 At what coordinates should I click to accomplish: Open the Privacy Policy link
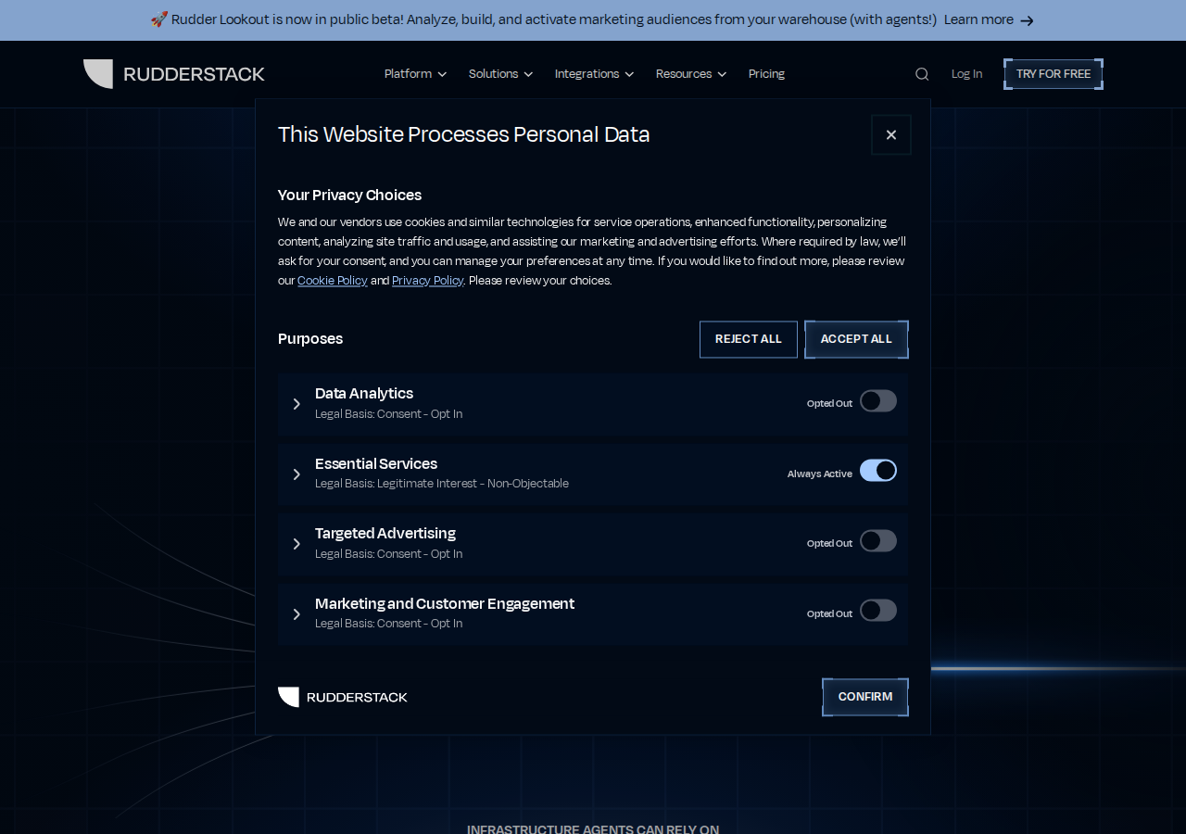427,281
